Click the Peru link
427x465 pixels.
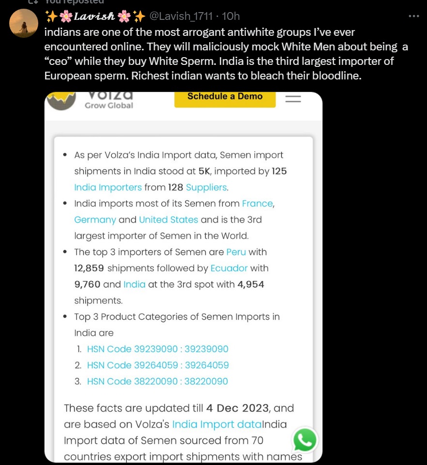pos(236,252)
